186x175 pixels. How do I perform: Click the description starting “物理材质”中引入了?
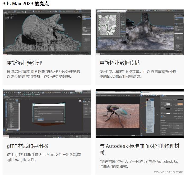pyautogui.click(x=138, y=164)
